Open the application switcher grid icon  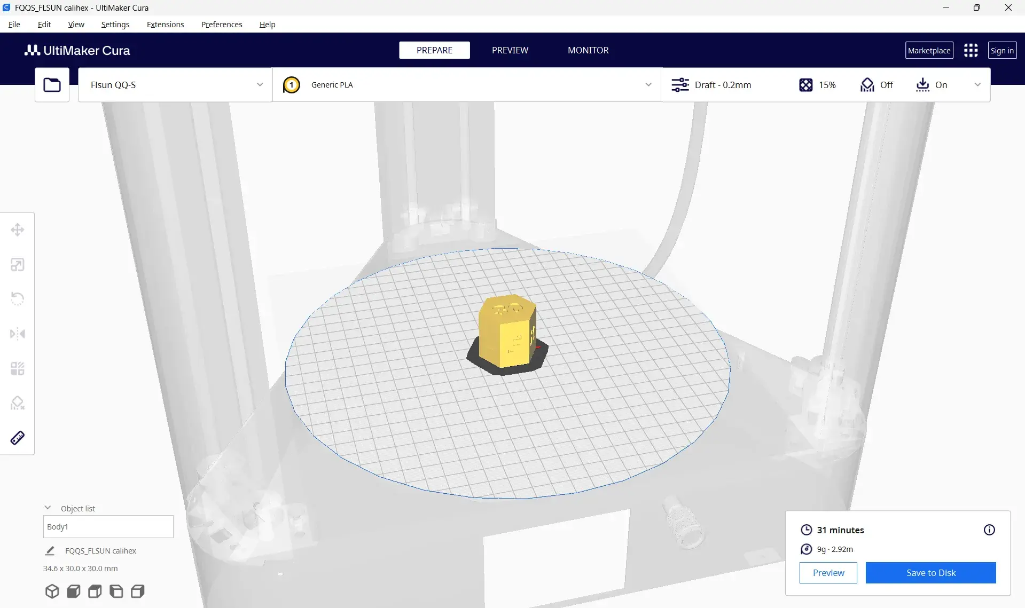tap(971, 50)
